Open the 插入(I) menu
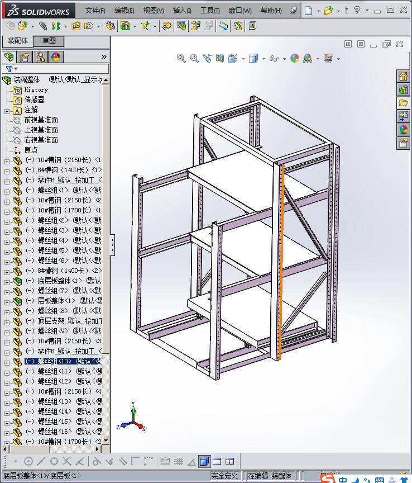This screenshot has width=412, height=483. pos(182,11)
